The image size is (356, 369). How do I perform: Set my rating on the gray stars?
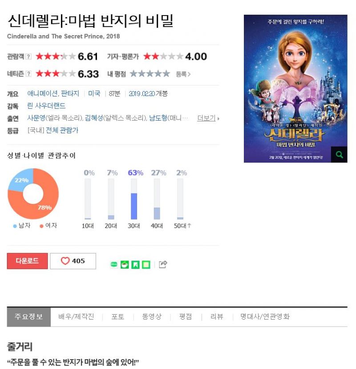(150, 74)
